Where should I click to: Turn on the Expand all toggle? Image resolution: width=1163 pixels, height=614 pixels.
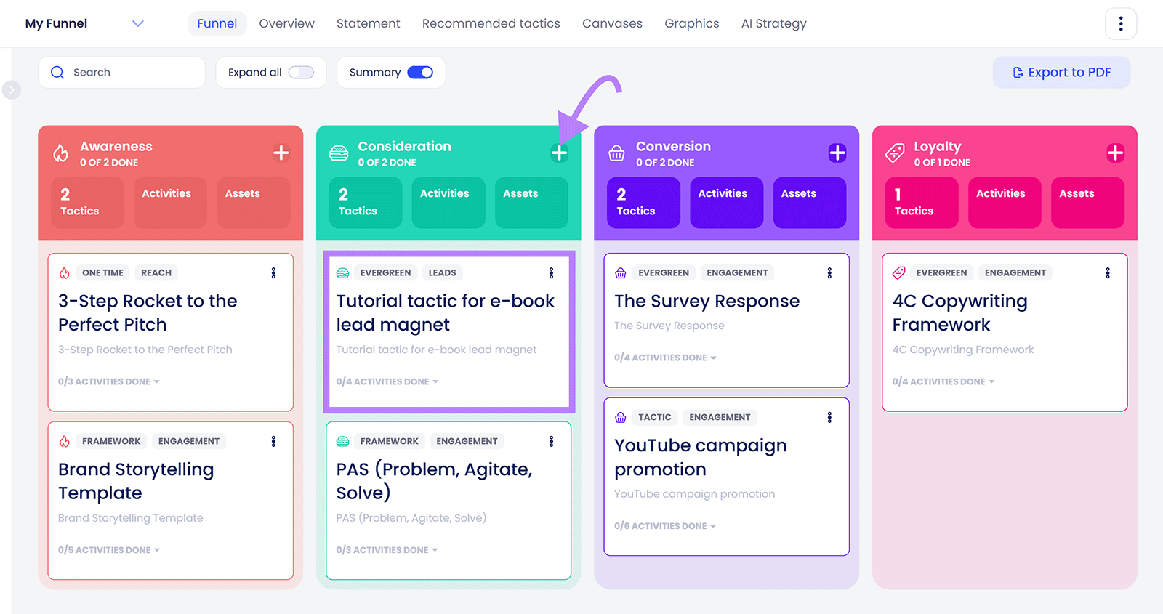pos(301,73)
